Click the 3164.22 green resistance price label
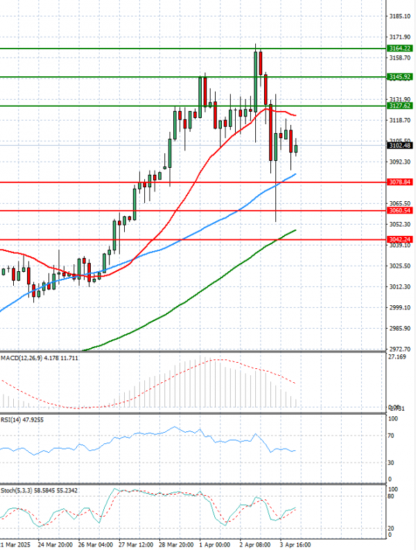 click(x=401, y=49)
